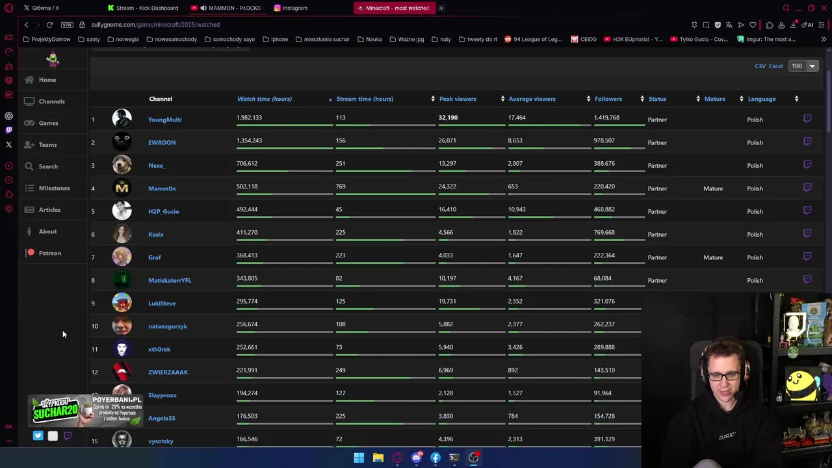Screen dimensions: 832x468
Task: Open ProjektyDomow bookmark folder
Action: [x=46, y=39]
